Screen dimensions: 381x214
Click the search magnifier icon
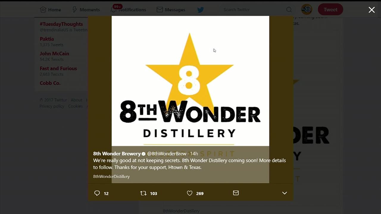pyautogui.click(x=289, y=10)
